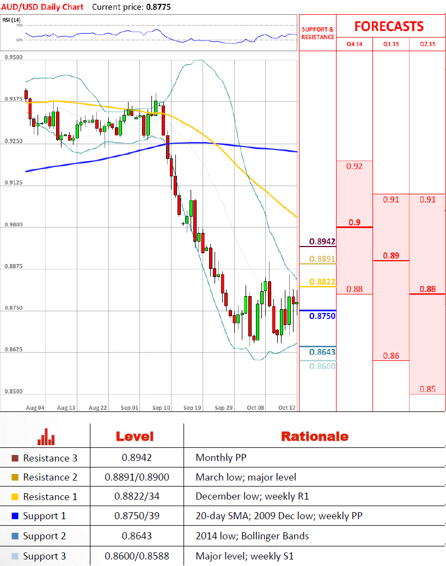Screen dimensions: 446x566
Task: Click the 0.86 forecast in Q1 15
Action: click(x=391, y=355)
